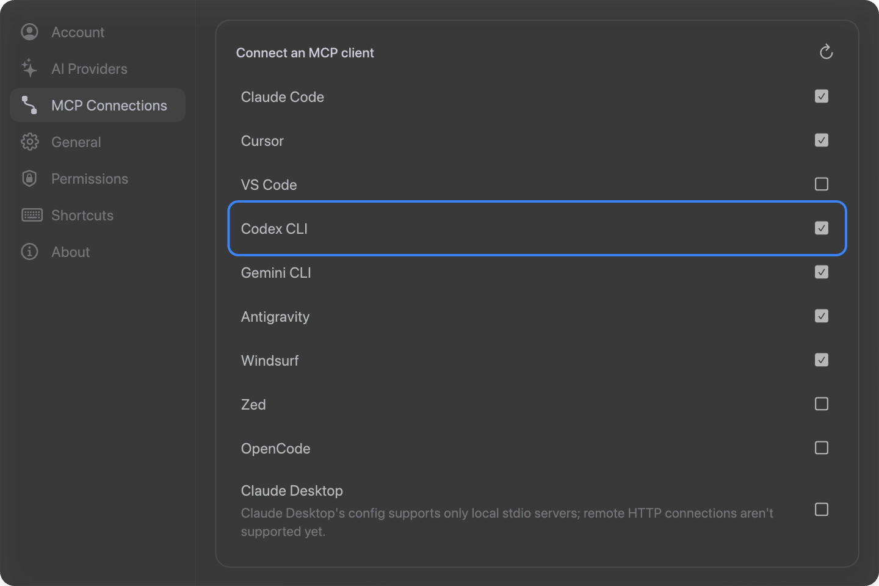Open Shortcuts settings page
This screenshot has height=586, width=879.
(x=98, y=215)
